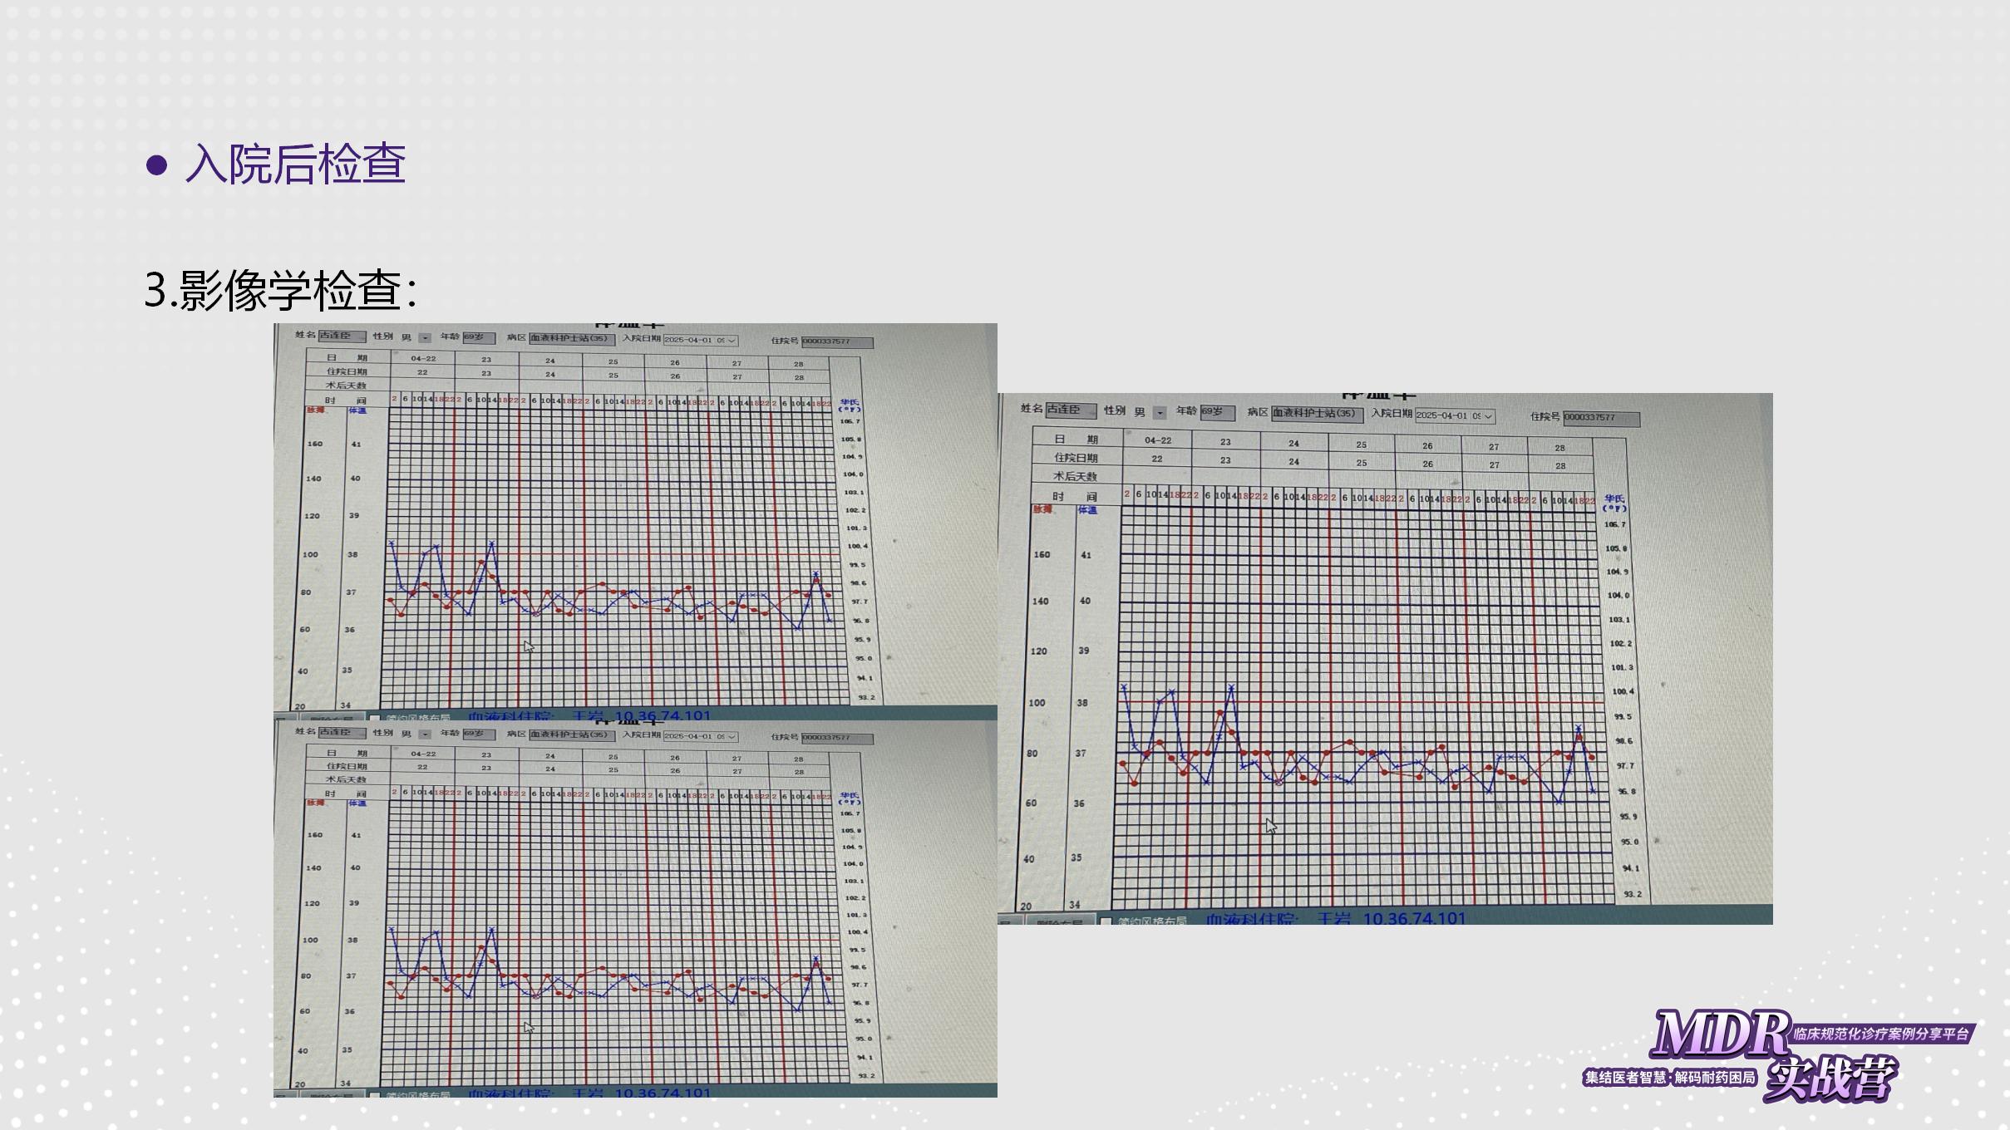Tick 简约风格布局 checkbox in right chart
The width and height of the screenshot is (2010, 1130).
1106,921
